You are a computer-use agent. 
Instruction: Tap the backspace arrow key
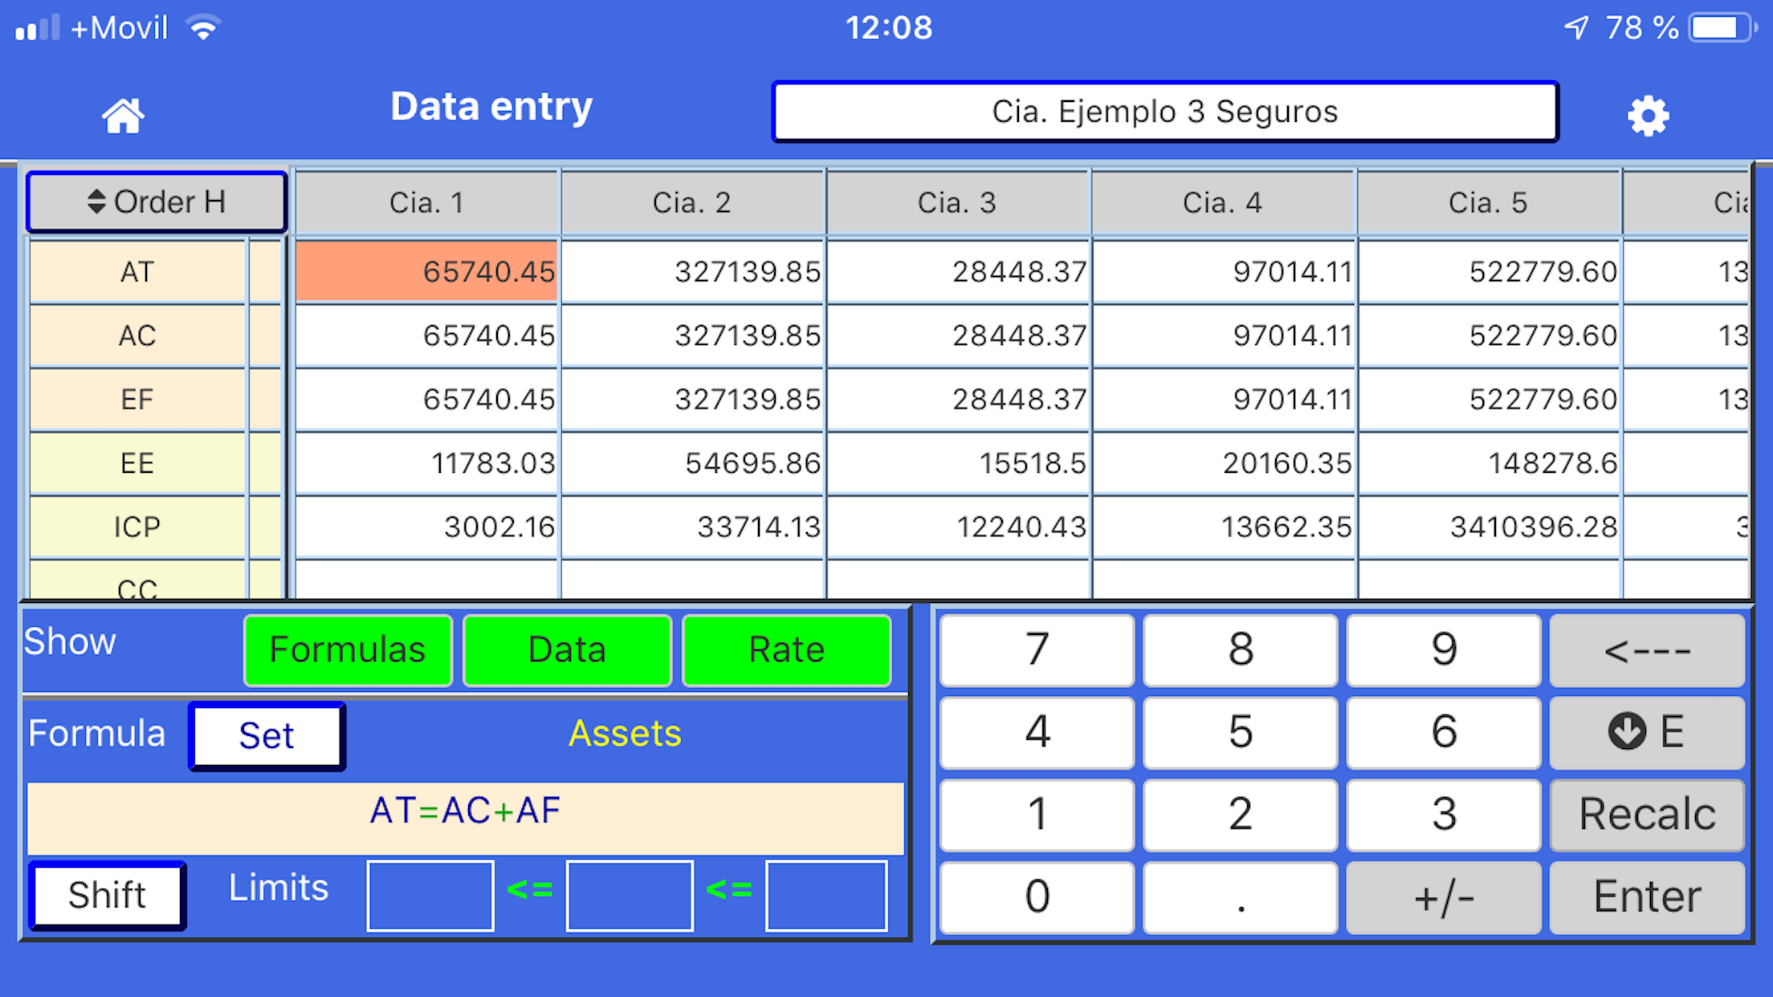[x=1647, y=649]
